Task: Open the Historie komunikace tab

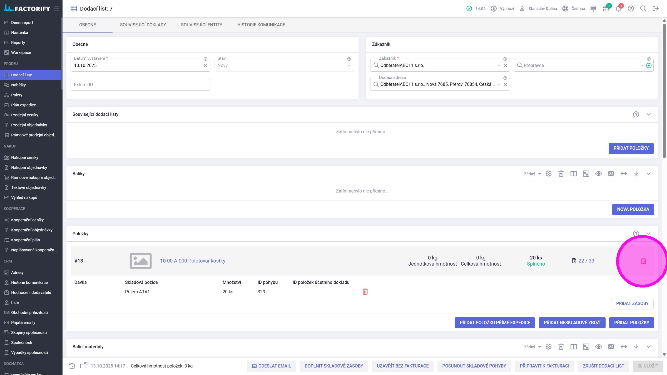Action: (x=261, y=25)
